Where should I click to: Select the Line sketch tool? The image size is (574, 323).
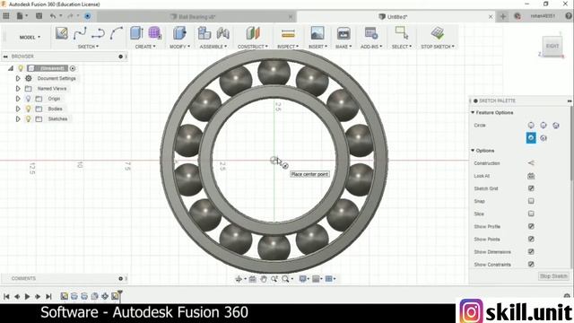tap(98, 34)
